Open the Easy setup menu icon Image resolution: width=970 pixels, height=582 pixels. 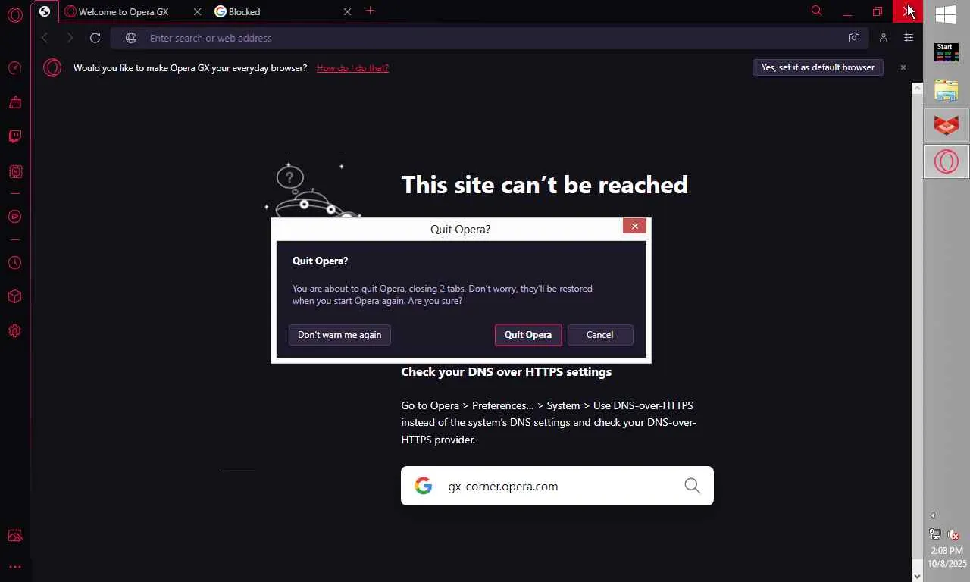[x=909, y=38]
